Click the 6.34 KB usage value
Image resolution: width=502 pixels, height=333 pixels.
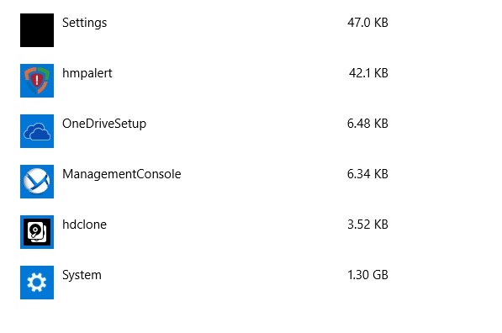click(x=367, y=174)
